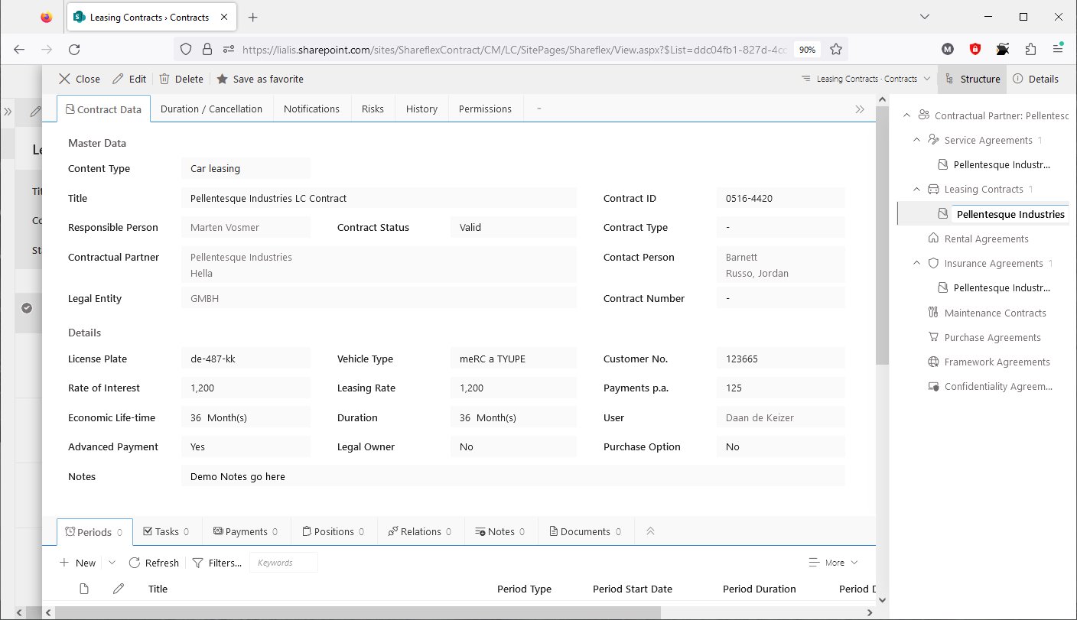Screen dimensions: 1077x620
Task: Open the Tasks tab
Action: point(167,531)
